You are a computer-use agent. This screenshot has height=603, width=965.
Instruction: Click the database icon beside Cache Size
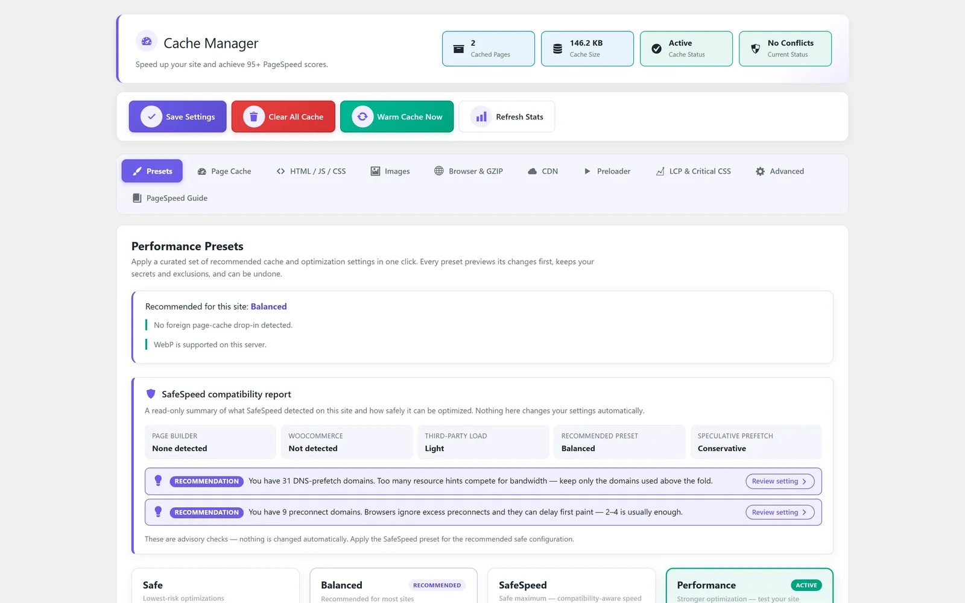click(557, 49)
